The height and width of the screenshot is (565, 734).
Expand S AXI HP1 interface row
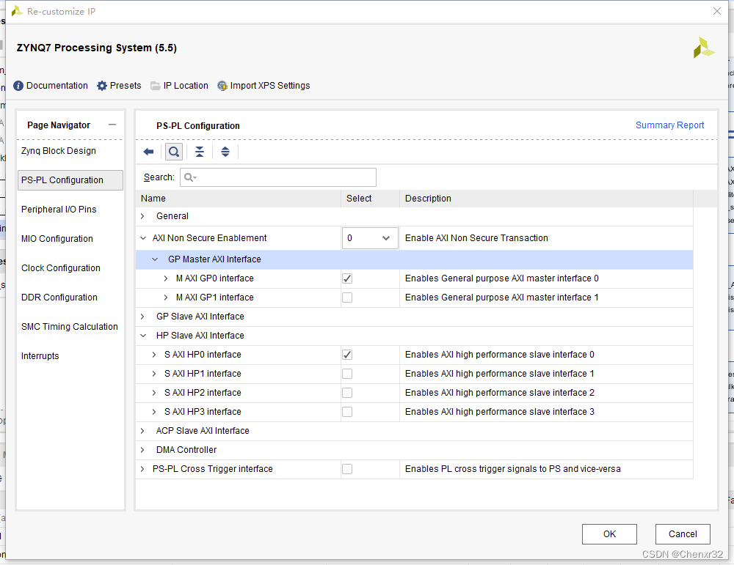[154, 374]
